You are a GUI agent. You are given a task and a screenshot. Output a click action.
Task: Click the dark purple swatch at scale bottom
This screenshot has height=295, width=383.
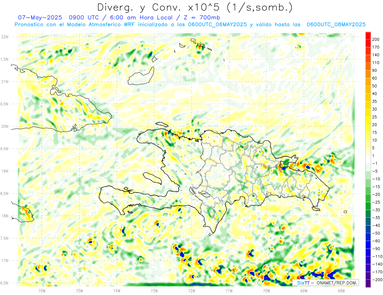point(368,284)
